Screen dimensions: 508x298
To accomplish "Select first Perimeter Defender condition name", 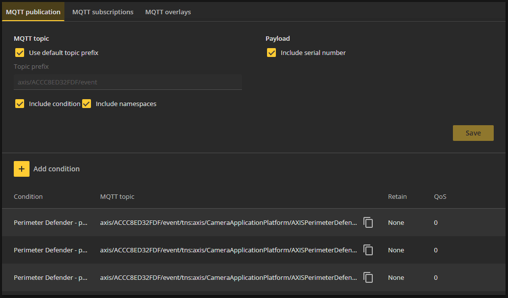I will point(51,222).
